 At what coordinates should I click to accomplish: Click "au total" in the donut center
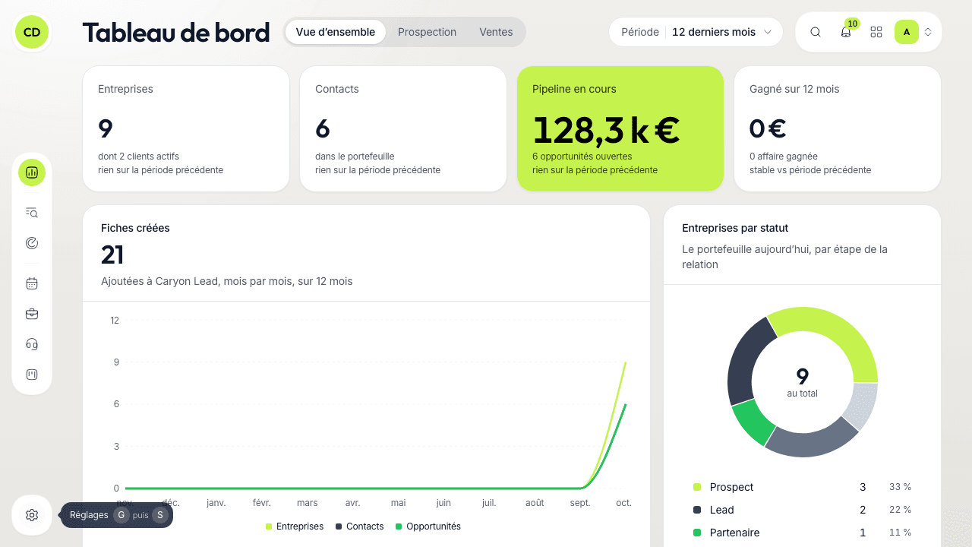coord(803,394)
